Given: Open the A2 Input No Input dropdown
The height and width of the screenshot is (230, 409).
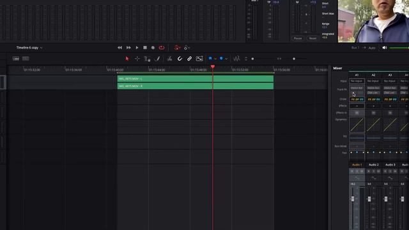Looking at the screenshot, I should coord(373,81).
